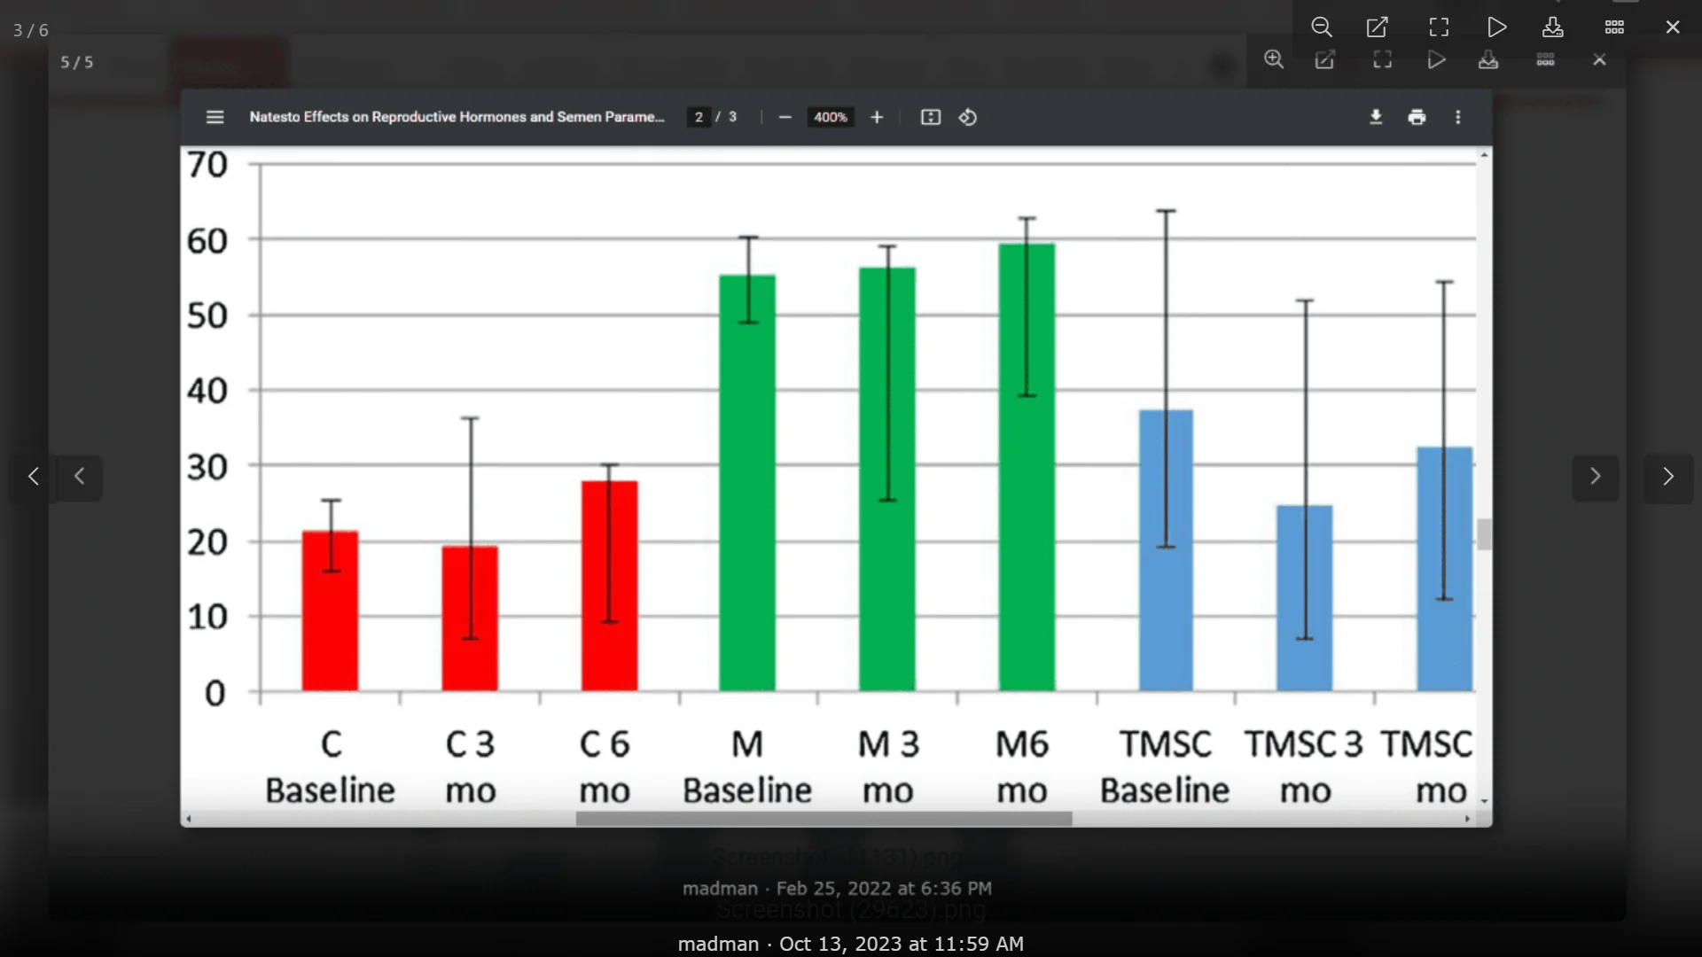Decrease PDF zoom with minus button
The height and width of the screenshot is (957, 1702).
point(785,117)
